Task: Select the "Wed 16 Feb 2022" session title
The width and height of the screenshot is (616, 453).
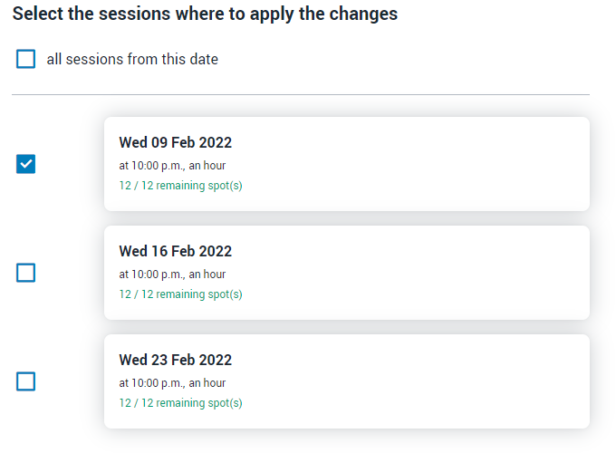Action: point(175,251)
